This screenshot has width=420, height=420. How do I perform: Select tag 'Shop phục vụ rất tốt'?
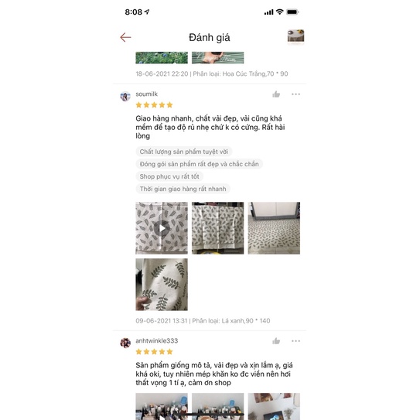pos(169,176)
